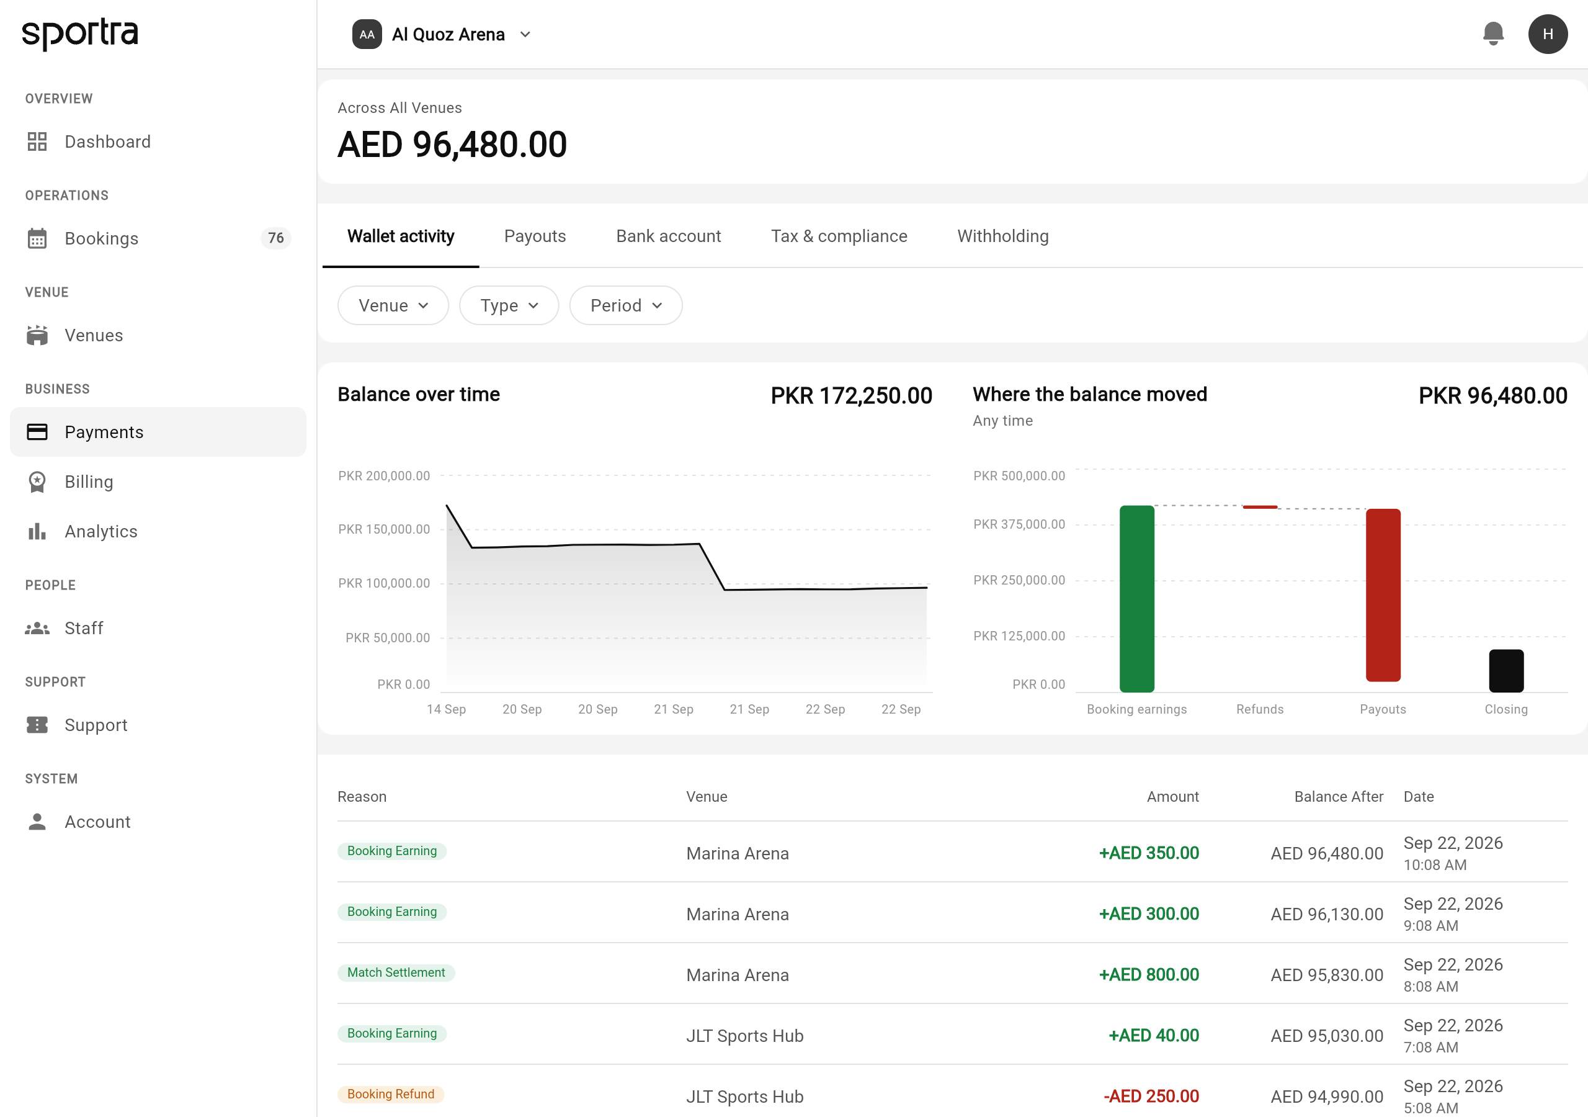Click the Billing badge icon

(37, 482)
